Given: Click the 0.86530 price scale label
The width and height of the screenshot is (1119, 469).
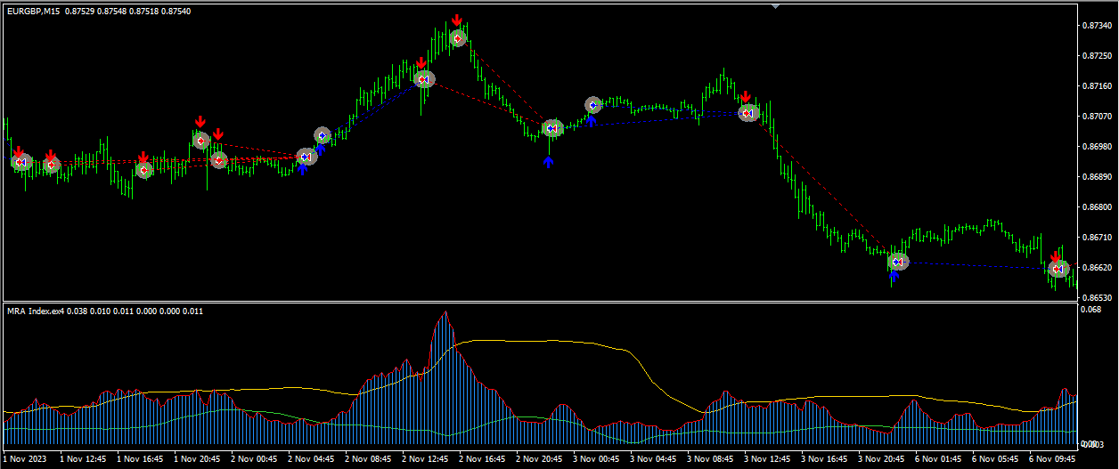Looking at the screenshot, I should pyautogui.click(x=1095, y=297).
